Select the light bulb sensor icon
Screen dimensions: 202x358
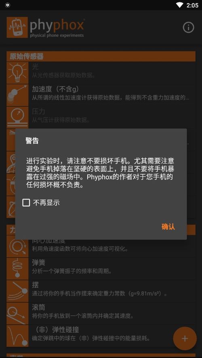point(17,73)
